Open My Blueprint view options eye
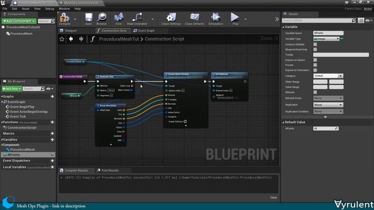This screenshot has height=210, width=374. pos(50,89)
